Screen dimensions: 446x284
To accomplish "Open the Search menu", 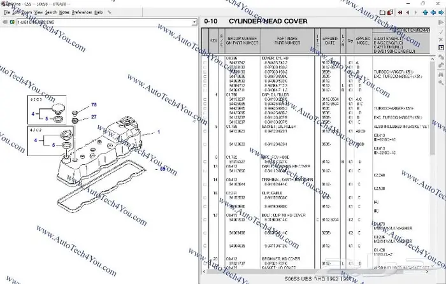I will pyautogui.click(x=50, y=12).
